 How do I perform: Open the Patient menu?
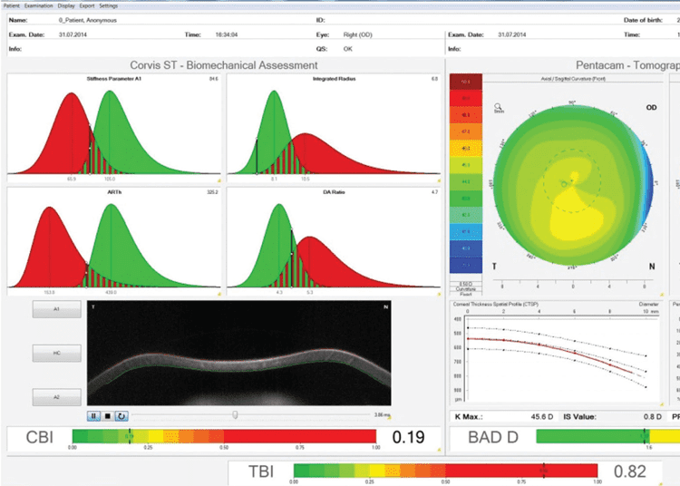(x=12, y=5)
